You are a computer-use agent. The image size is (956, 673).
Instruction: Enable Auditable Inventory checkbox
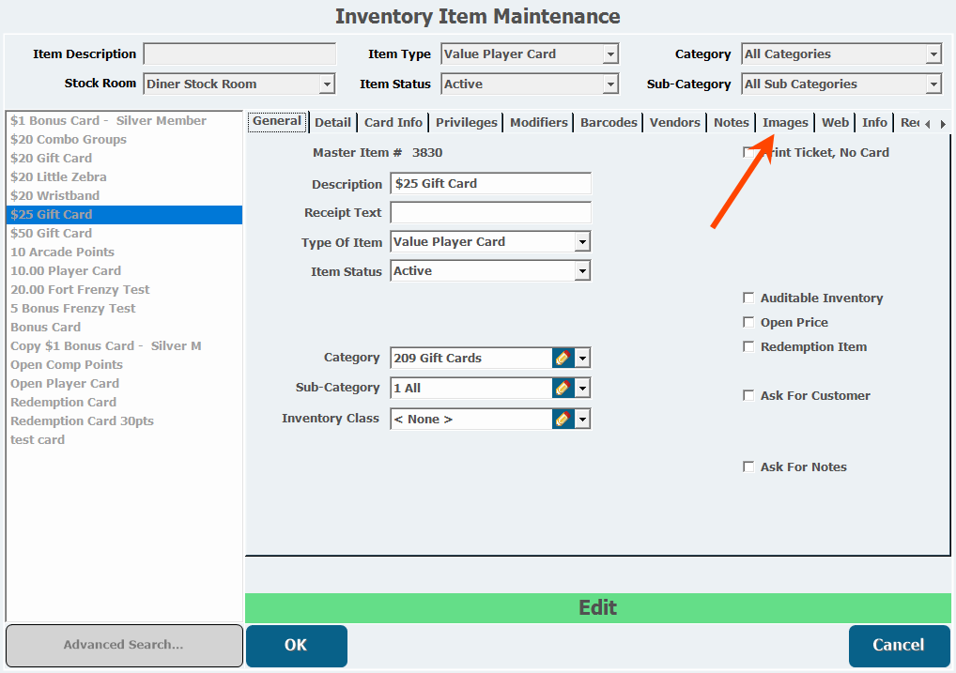pos(748,298)
